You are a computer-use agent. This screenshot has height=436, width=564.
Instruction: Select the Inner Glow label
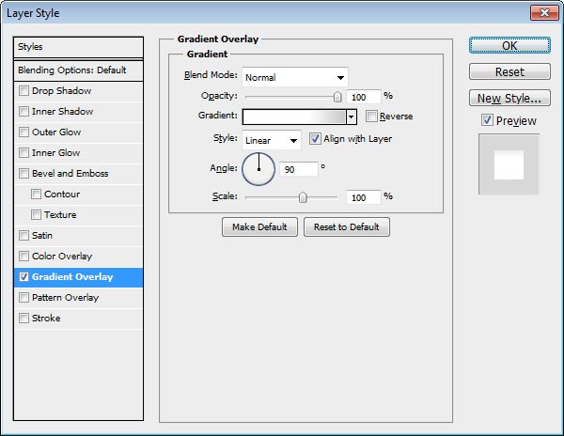pos(55,153)
